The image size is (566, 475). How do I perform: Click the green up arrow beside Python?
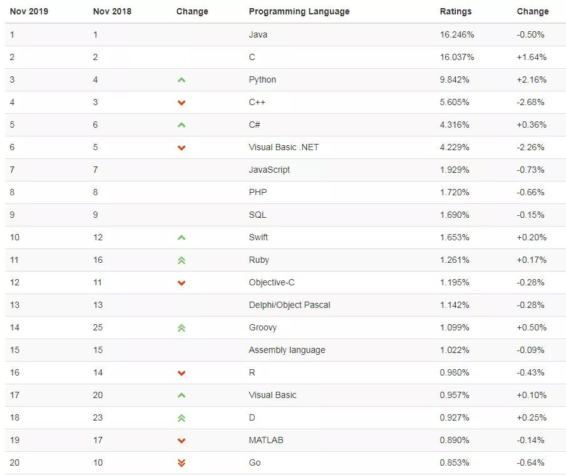tap(182, 80)
